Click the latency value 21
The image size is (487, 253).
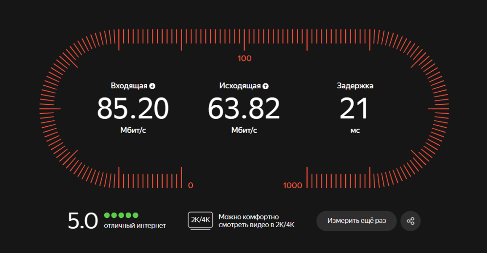click(354, 109)
